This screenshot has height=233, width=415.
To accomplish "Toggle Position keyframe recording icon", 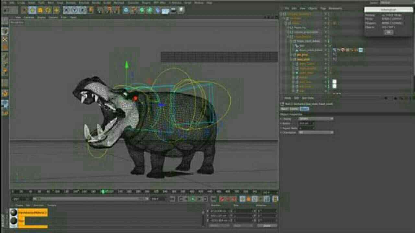I will [x=242, y=199].
